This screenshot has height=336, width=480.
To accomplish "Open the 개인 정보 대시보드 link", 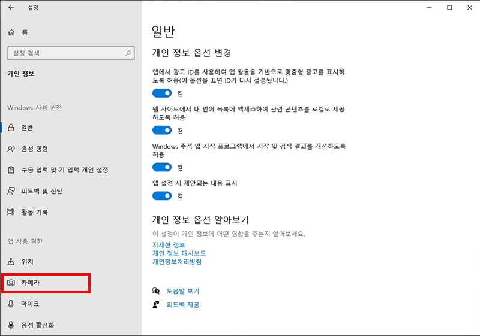I will click(x=179, y=253).
